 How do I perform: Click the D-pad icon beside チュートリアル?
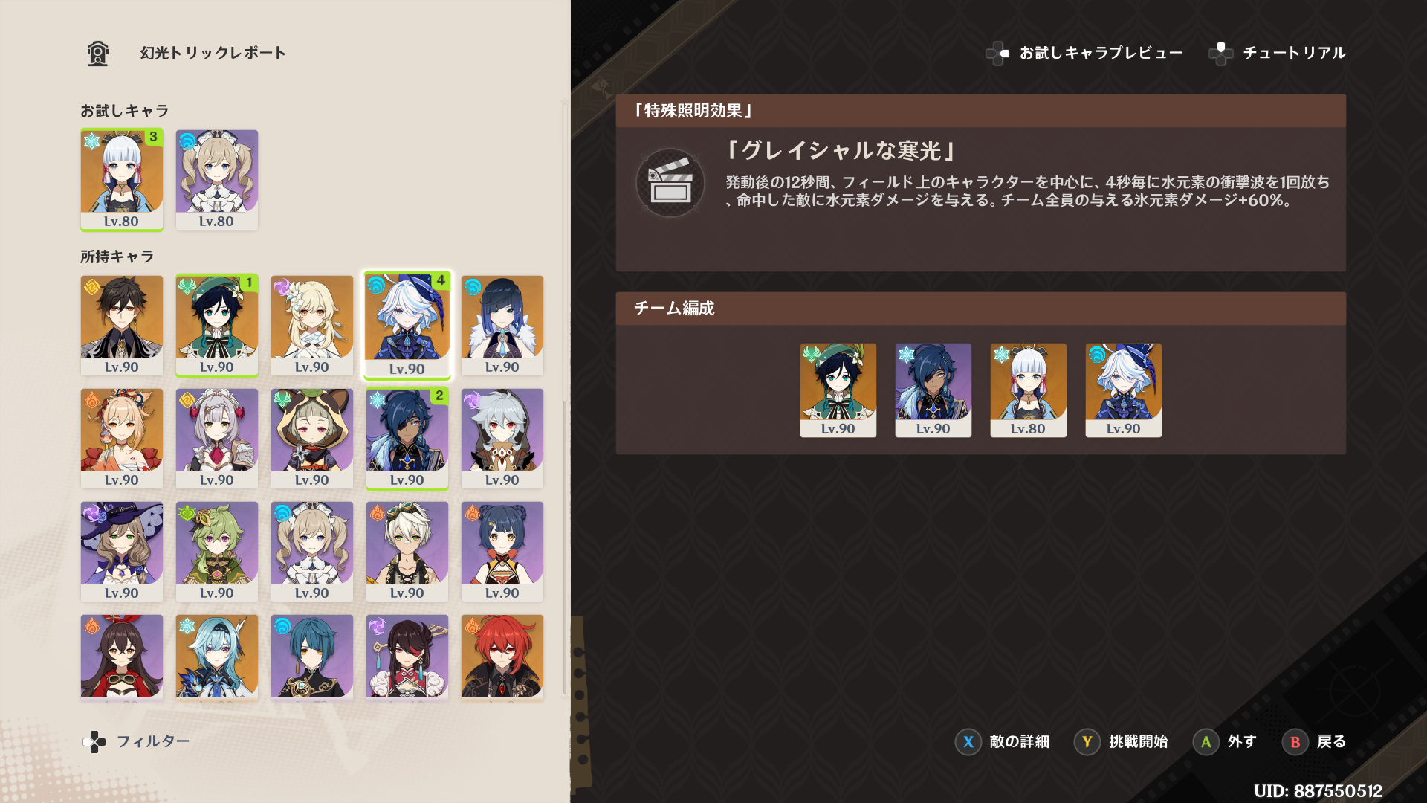coord(1221,53)
